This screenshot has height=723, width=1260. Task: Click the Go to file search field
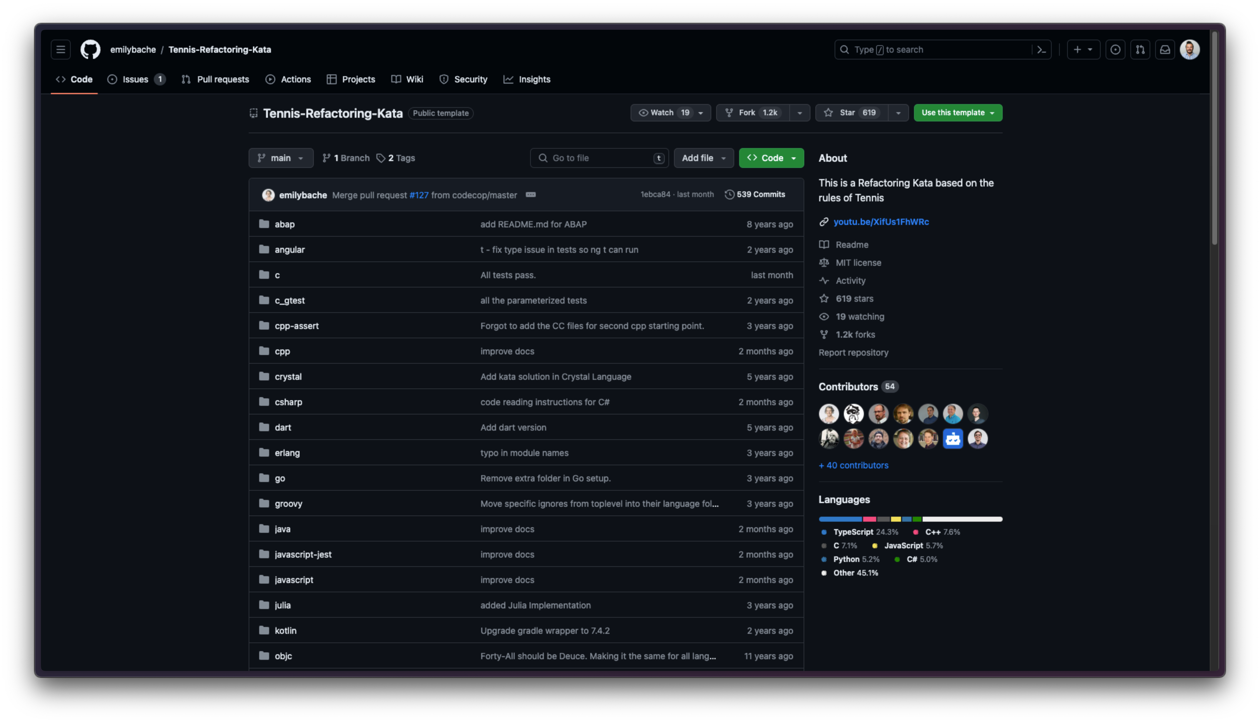599,158
